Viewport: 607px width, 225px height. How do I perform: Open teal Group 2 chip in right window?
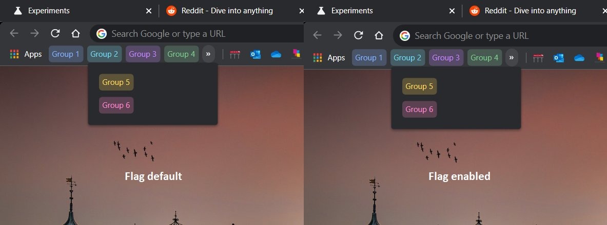[407, 57]
